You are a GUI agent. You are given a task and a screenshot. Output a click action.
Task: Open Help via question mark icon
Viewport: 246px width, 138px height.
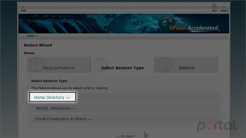pos(214,7)
